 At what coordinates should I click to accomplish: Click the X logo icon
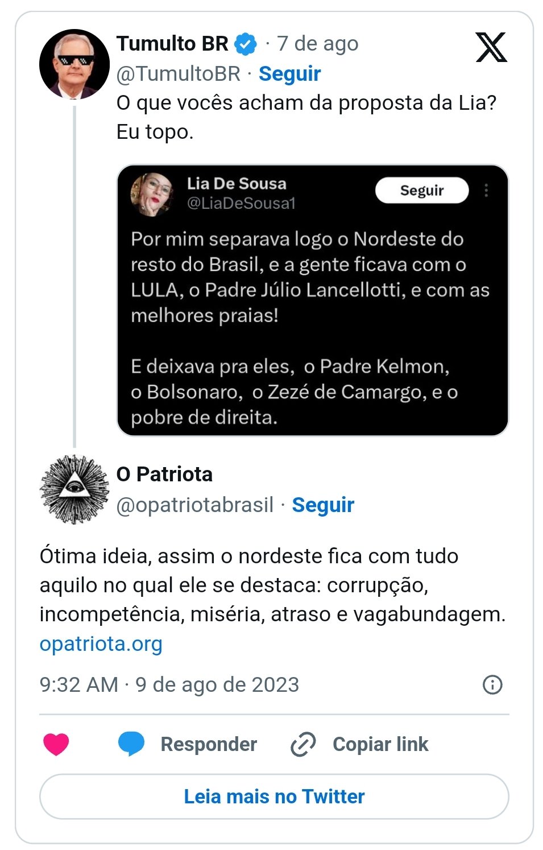pos(491,47)
